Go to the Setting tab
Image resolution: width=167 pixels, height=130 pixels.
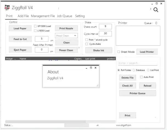point(80,16)
